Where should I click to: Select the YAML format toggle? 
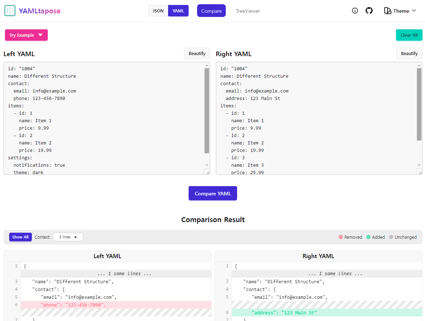(178, 11)
